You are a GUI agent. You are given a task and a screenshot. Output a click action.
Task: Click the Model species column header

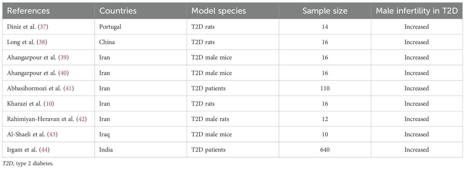218,11
